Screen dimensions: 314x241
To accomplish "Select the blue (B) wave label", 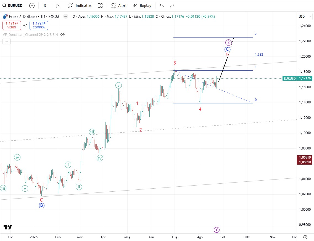I will click(41, 205).
